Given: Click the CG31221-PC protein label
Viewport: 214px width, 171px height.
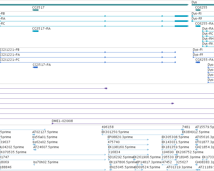Looking at the screenshot, I should pyautogui.click(x=10, y=60).
